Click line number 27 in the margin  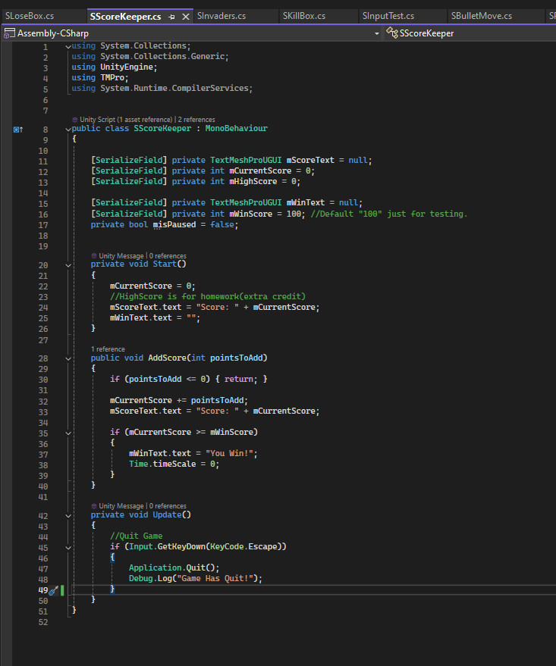pos(43,340)
